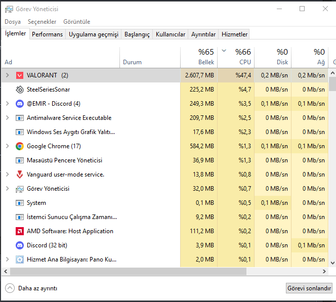336x302 pixels.
Task: Expand the Google Chrome process group
Action: coord(7,146)
